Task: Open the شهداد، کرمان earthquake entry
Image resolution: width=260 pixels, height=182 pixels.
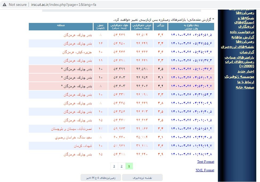Action: click(x=83, y=146)
